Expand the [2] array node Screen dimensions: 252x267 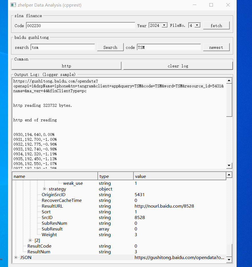coord(30,240)
